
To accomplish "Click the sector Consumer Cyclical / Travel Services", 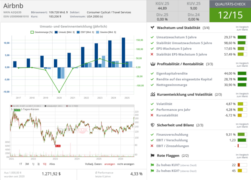I will pos(109,12).
